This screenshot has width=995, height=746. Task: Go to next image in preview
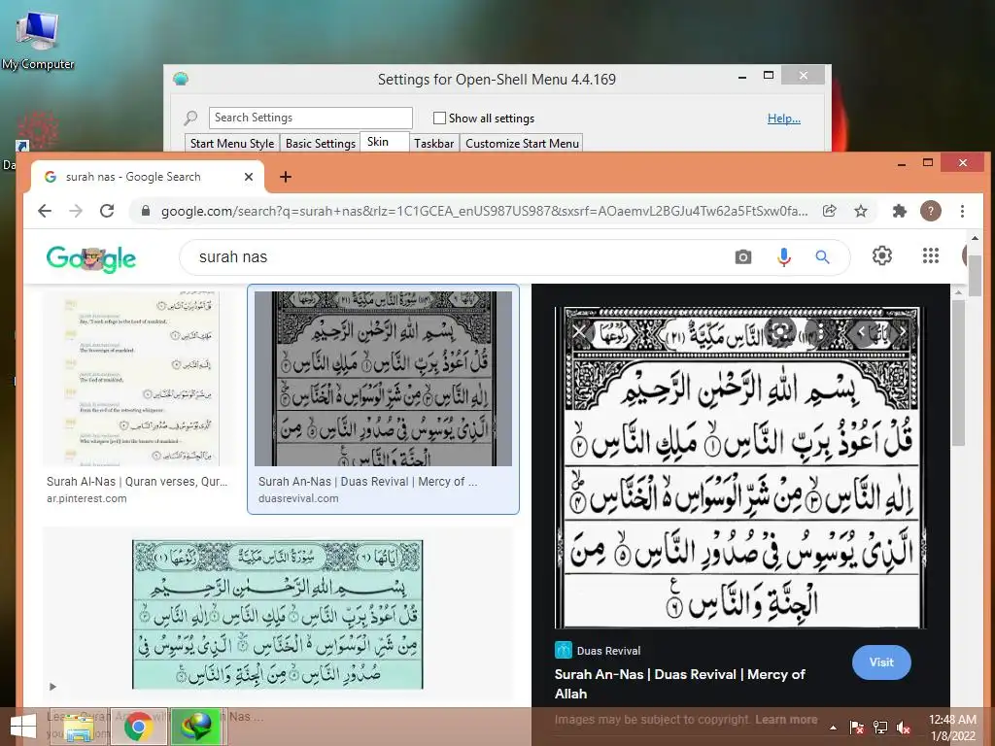pyautogui.click(x=903, y=331)
